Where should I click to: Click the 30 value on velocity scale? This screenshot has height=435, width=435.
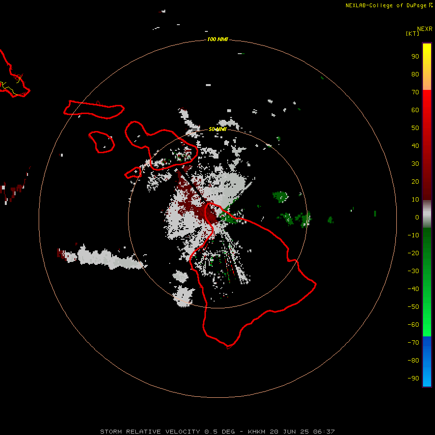415,164
